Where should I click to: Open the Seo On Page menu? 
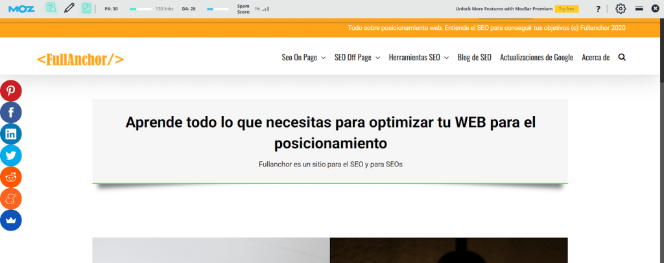(300, 58)
